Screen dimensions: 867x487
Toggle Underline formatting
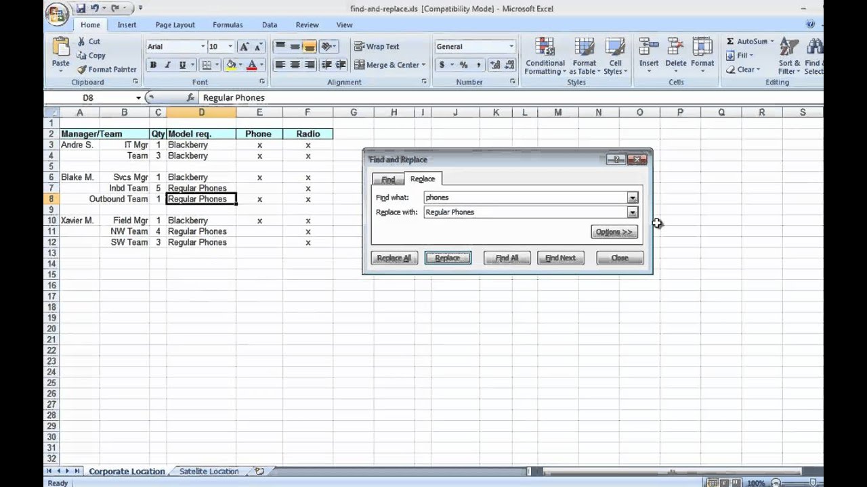[182, 65]
